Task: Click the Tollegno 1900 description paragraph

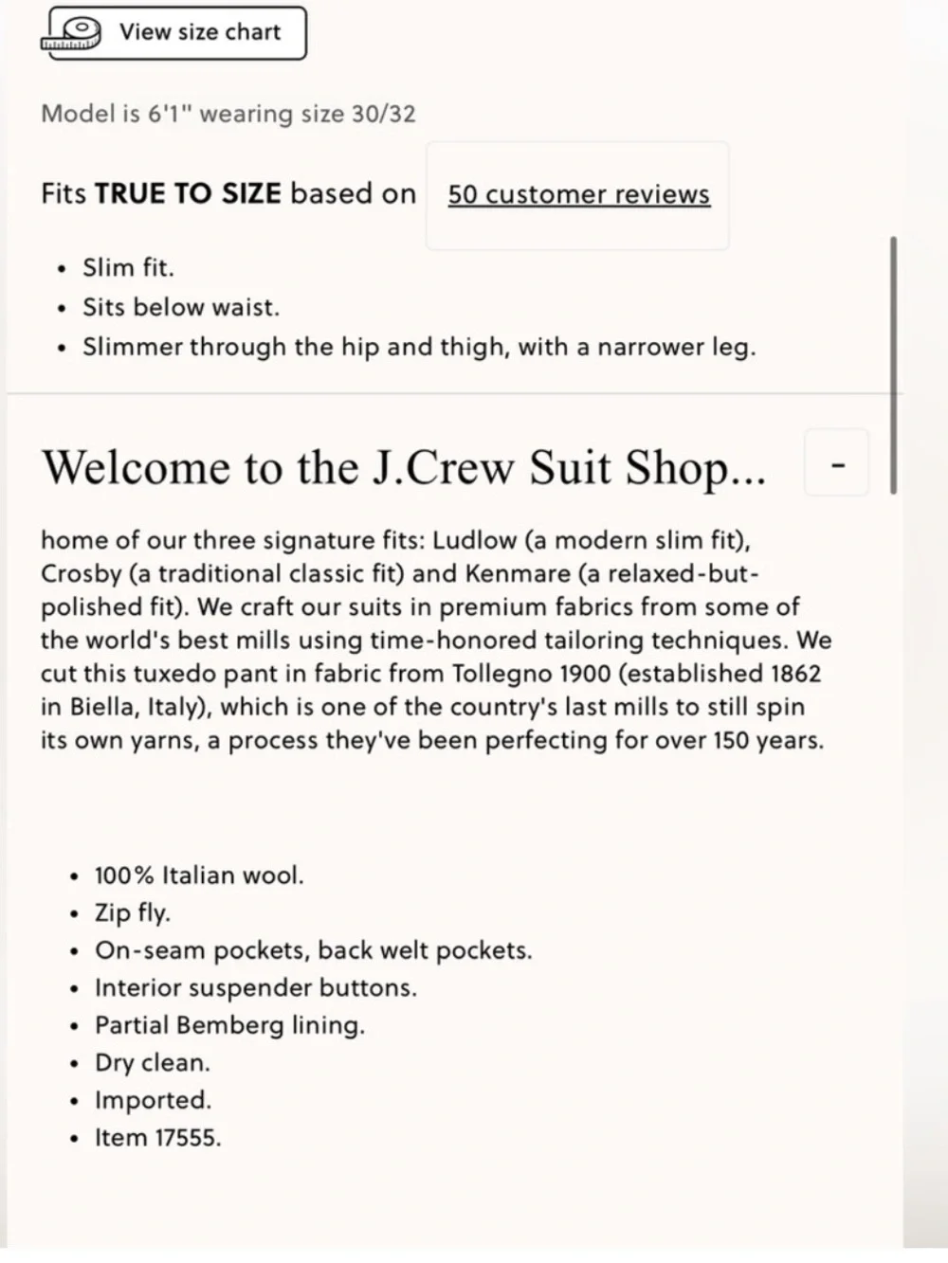Action: pos(436,641)
